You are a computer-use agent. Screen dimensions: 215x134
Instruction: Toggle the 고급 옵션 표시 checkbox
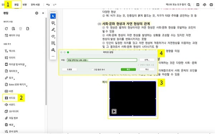(x=92, y=70)
